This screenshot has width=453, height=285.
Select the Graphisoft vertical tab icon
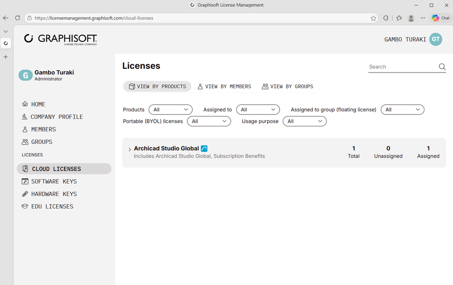point(6,43)
